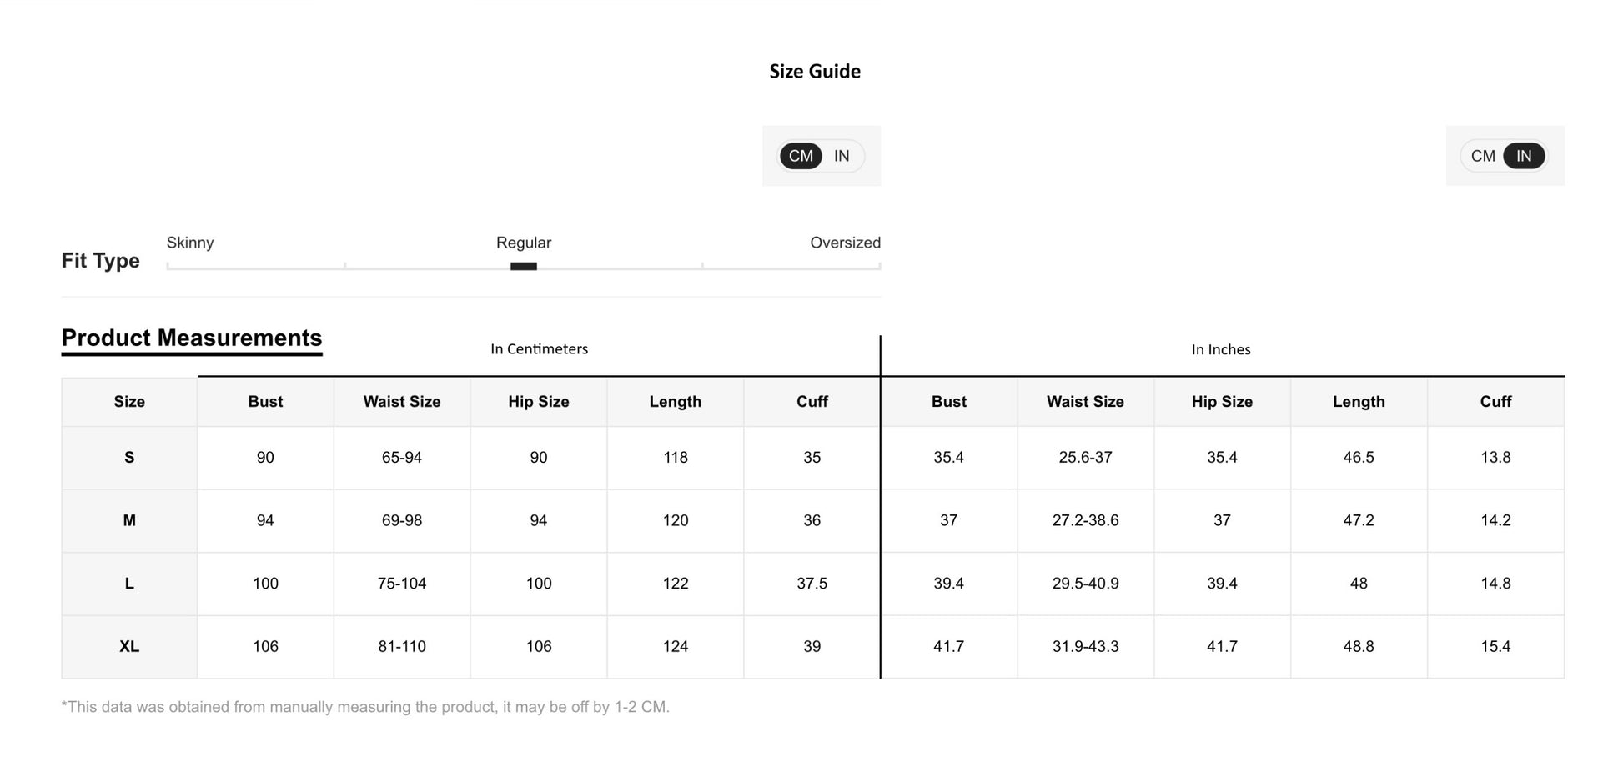Click the XL waist cell 81-110

(x=401, y=646)
